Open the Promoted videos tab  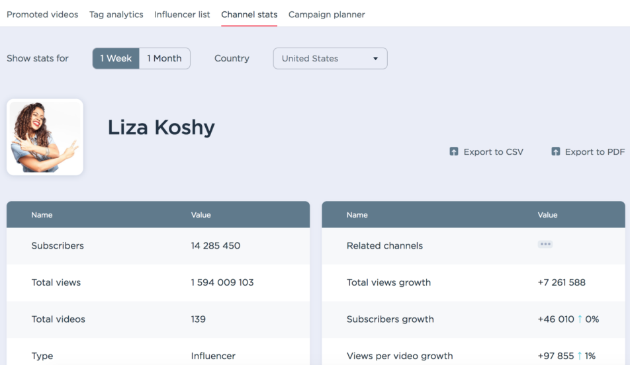coord(42,15)
